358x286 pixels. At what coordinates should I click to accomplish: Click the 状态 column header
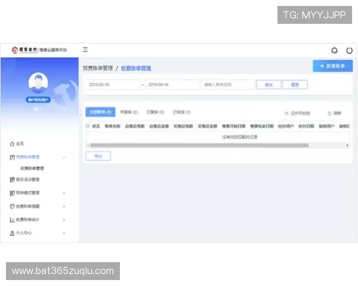[x=96, y=126]
